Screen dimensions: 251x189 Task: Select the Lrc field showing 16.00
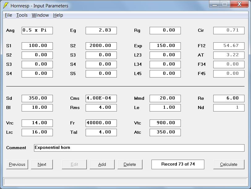point(37,132)
